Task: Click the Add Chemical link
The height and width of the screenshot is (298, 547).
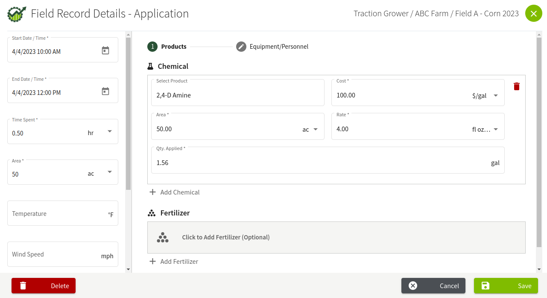Action: point(174,192)
